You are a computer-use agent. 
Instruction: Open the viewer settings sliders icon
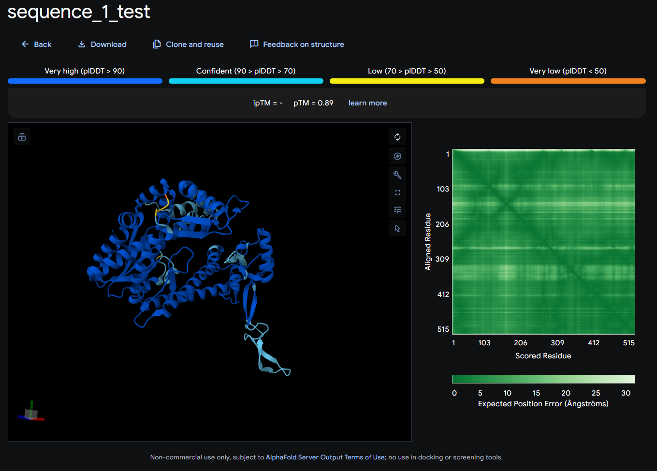coord(397,209)
